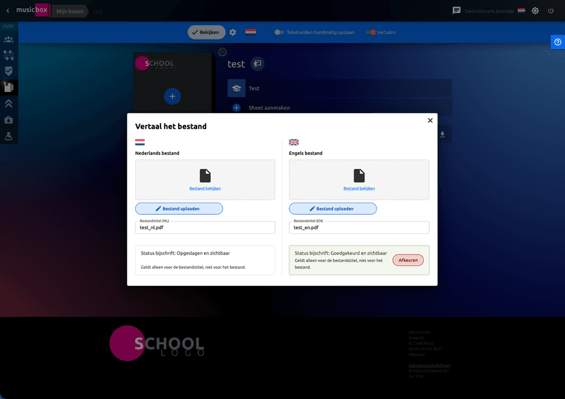Open the Test sheet row
565x399 pixels.
[x=339, y=88]
